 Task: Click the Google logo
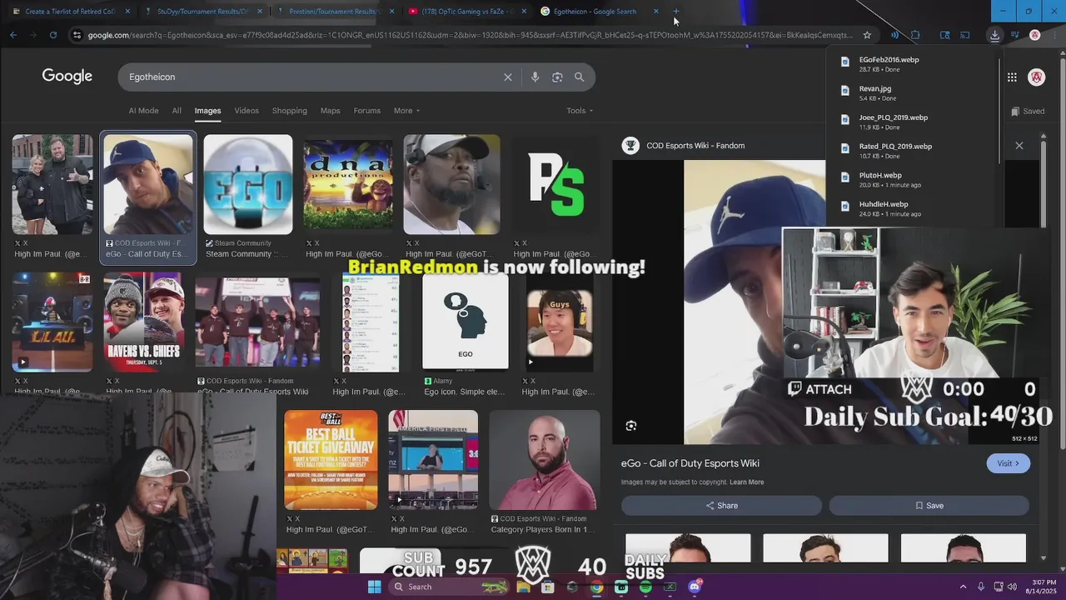coord(67,77)
